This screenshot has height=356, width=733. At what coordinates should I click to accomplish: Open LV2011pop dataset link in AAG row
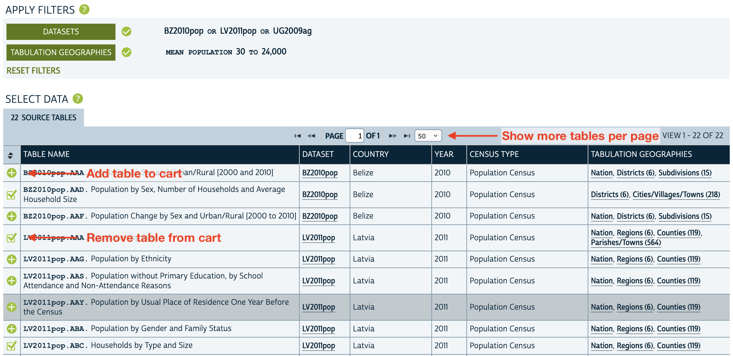tap(318, 259)
